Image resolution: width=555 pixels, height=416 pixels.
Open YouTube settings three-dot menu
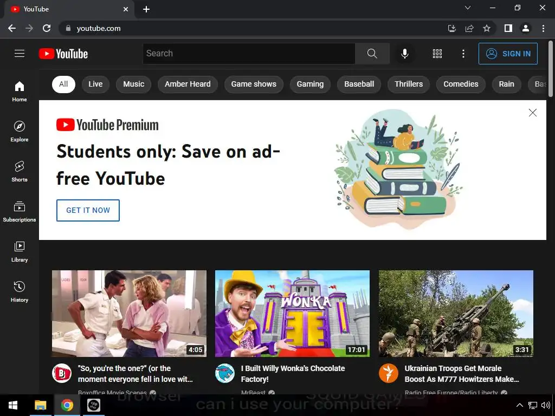463,54
